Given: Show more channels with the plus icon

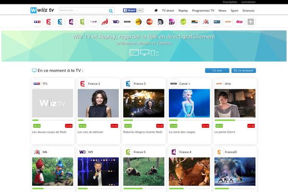Looking at the screenshot, I should point(251,22).
